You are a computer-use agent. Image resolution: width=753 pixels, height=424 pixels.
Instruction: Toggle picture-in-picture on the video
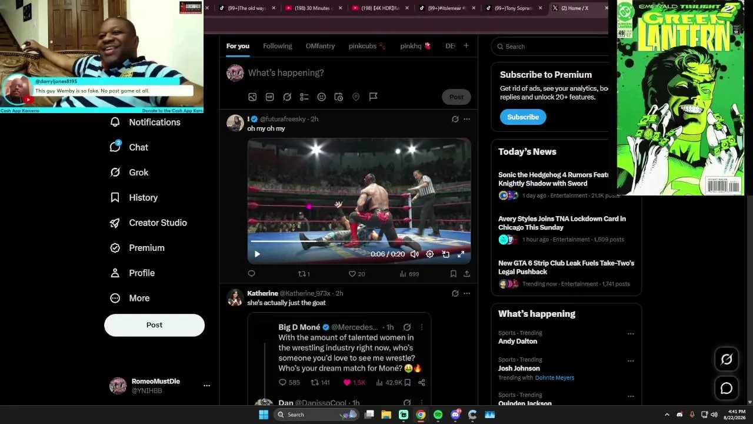pyautogui.click(x=445, y=254)
